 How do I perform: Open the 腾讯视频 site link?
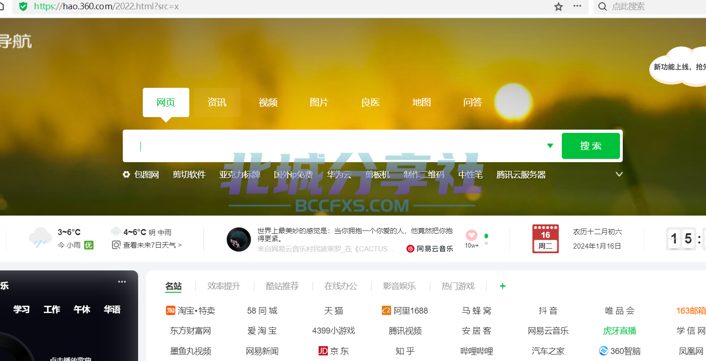coord(405,331)
